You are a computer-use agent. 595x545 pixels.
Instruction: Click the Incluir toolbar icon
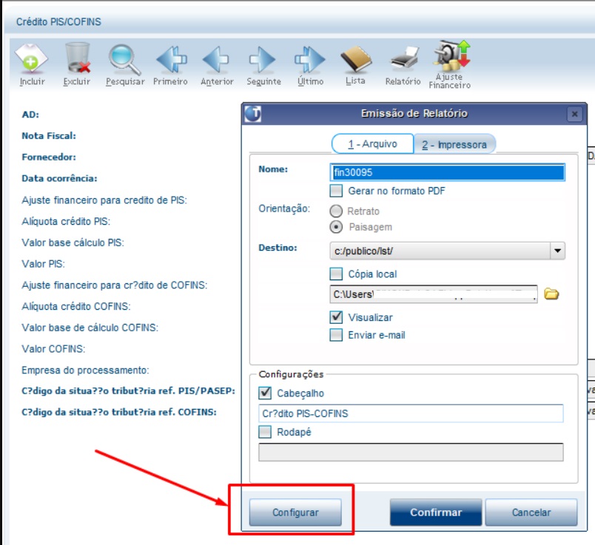[32, 64]
